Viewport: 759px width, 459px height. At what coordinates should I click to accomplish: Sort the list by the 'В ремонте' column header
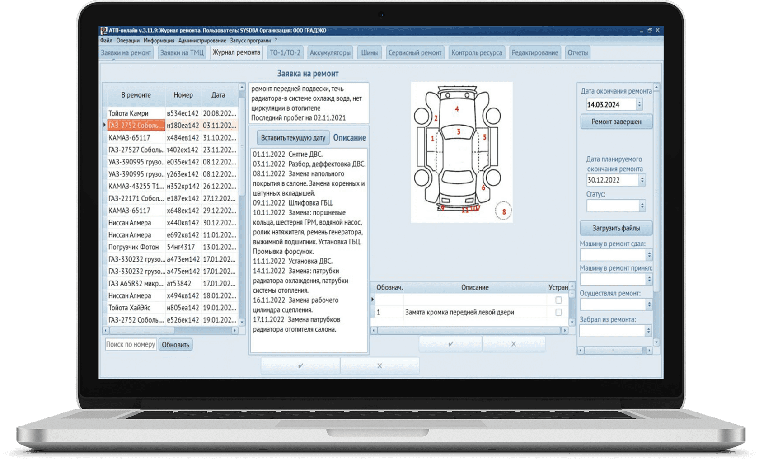click(136, 95)
